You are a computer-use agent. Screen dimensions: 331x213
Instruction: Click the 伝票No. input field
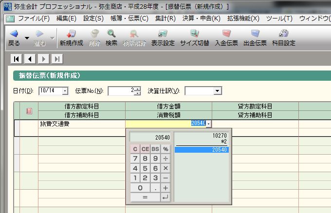pyautogui.click(x=121, y=91)
